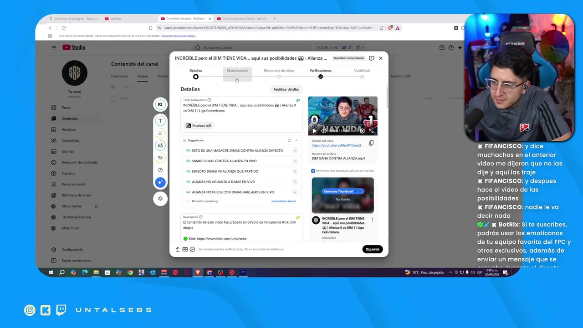Click the Pruebas A/B button
The width and height of the screenshot is (583, 328).
[199, 125]
